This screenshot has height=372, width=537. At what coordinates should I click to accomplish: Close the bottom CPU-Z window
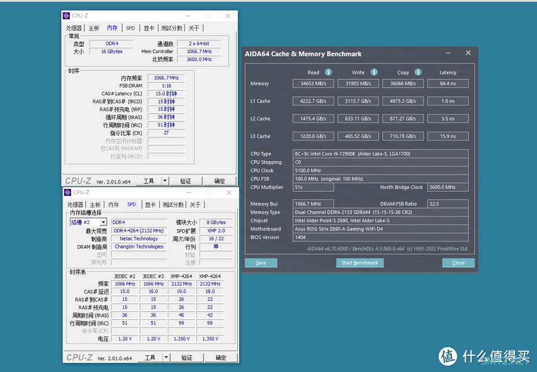click(229, 192)
